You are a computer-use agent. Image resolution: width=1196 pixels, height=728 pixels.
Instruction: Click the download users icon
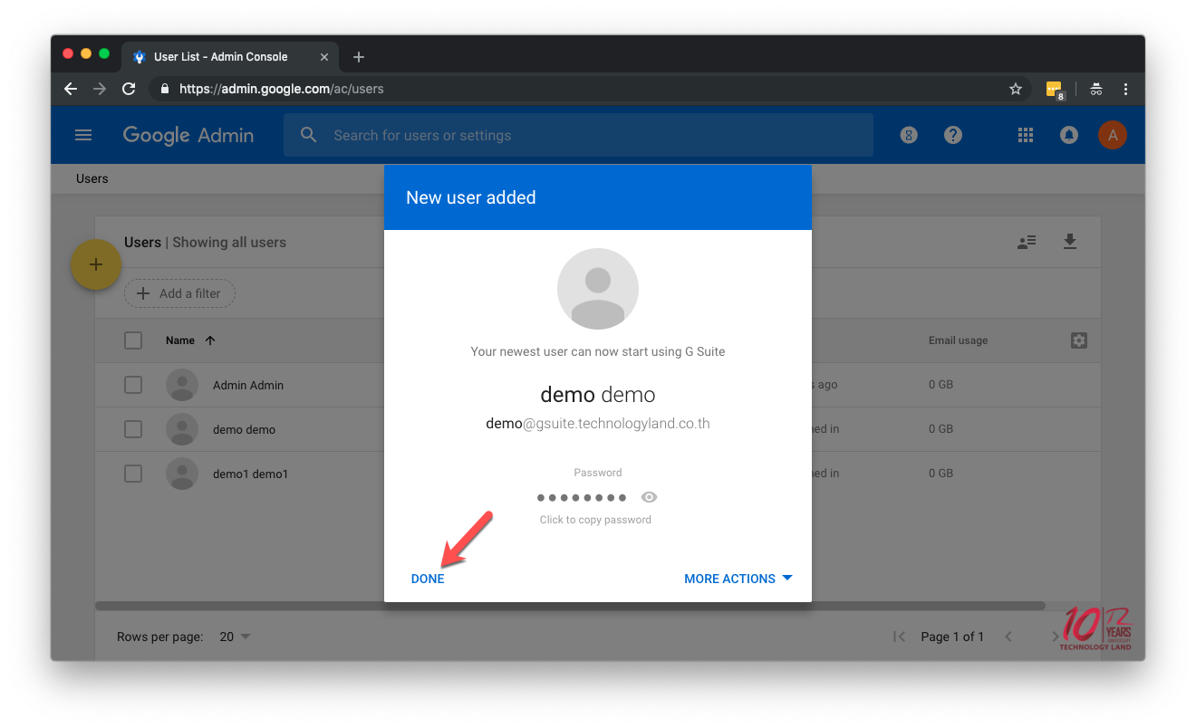click(x=1070, y=242)
